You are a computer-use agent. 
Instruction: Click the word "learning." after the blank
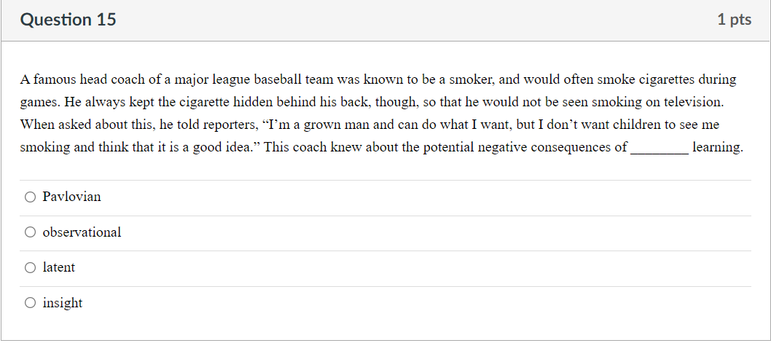(717, 147)
